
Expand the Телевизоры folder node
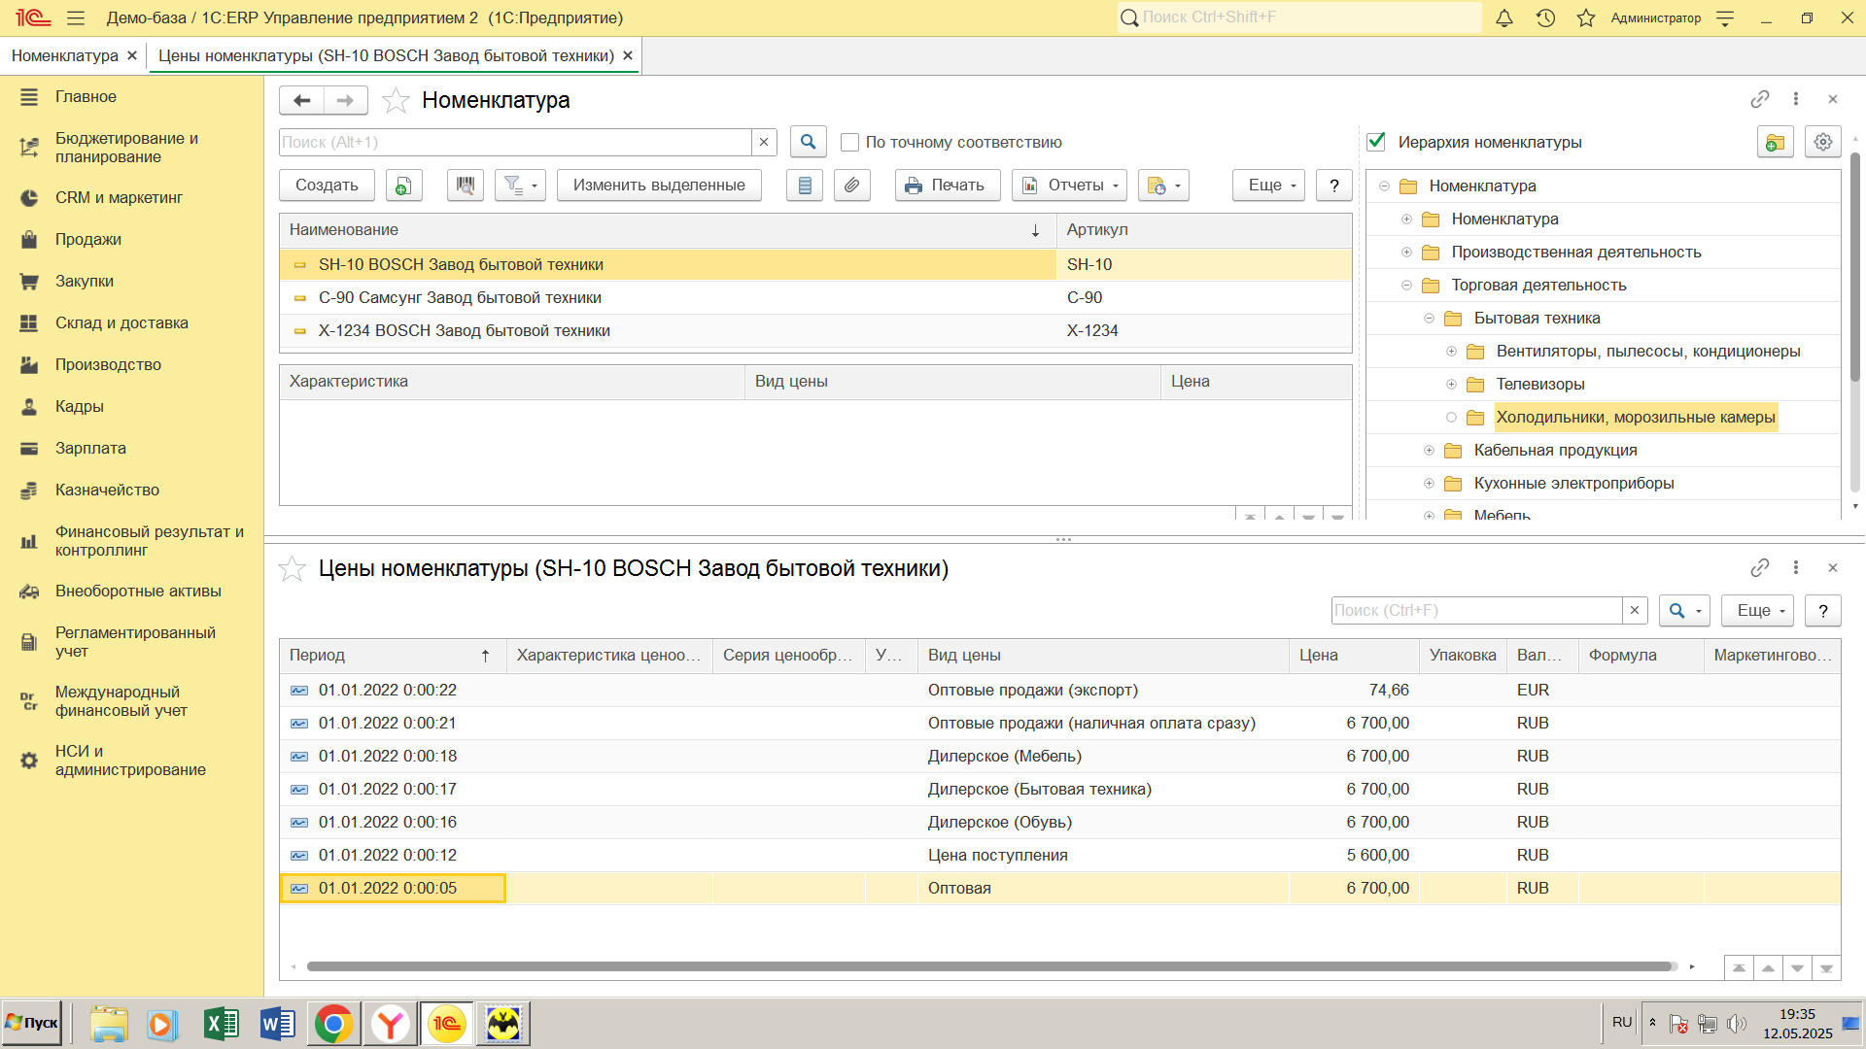[x=1451, y=384]
